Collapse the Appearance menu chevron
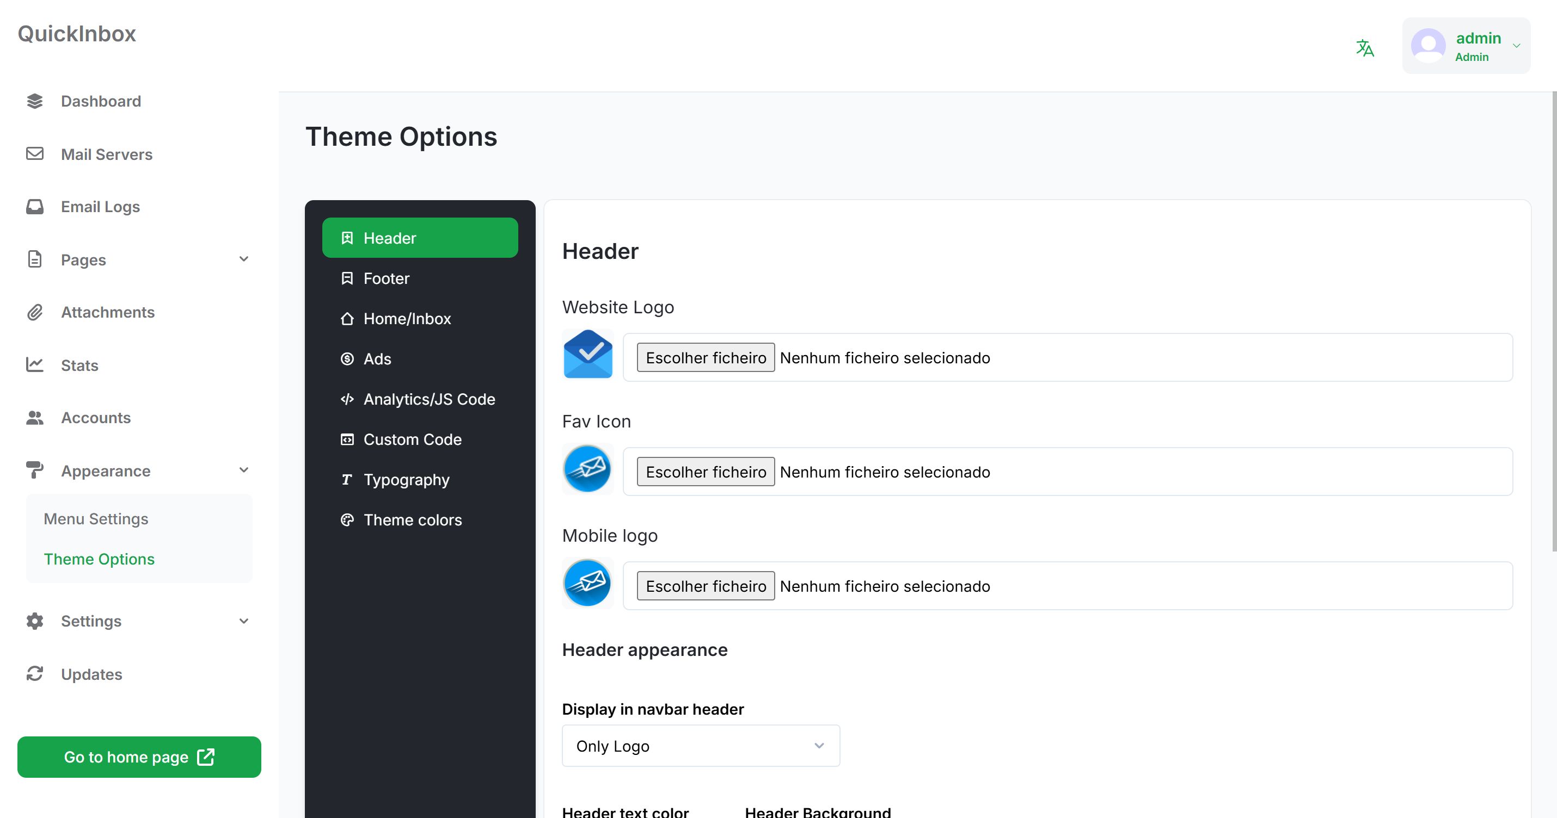 (x=243, y=470)
